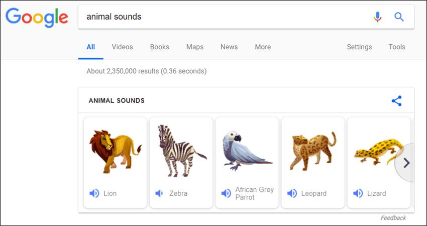The image size is (427, 226).
Task: Open the Tools options
Action: tap(397, 47)
